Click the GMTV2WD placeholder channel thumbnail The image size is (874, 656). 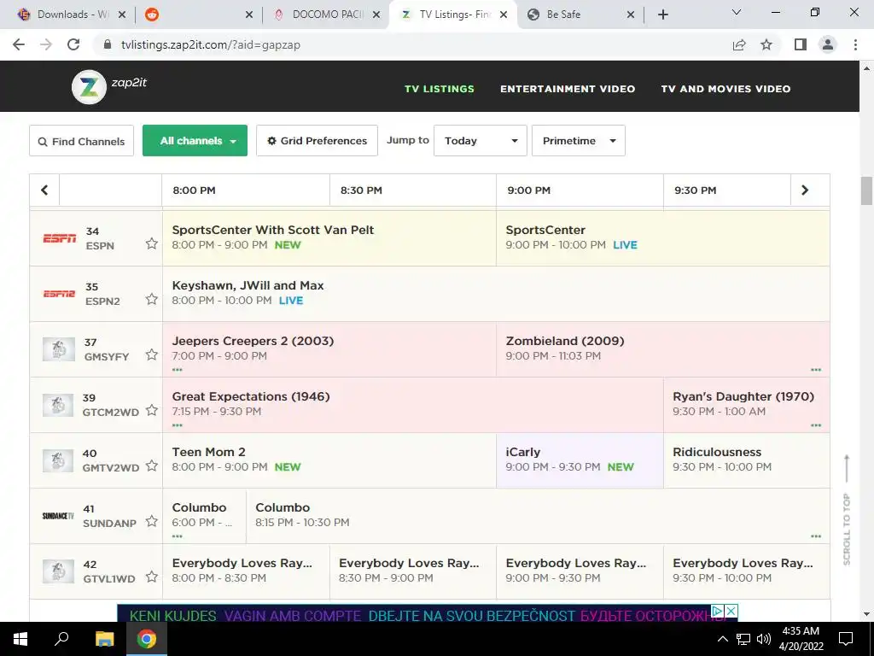59,460
